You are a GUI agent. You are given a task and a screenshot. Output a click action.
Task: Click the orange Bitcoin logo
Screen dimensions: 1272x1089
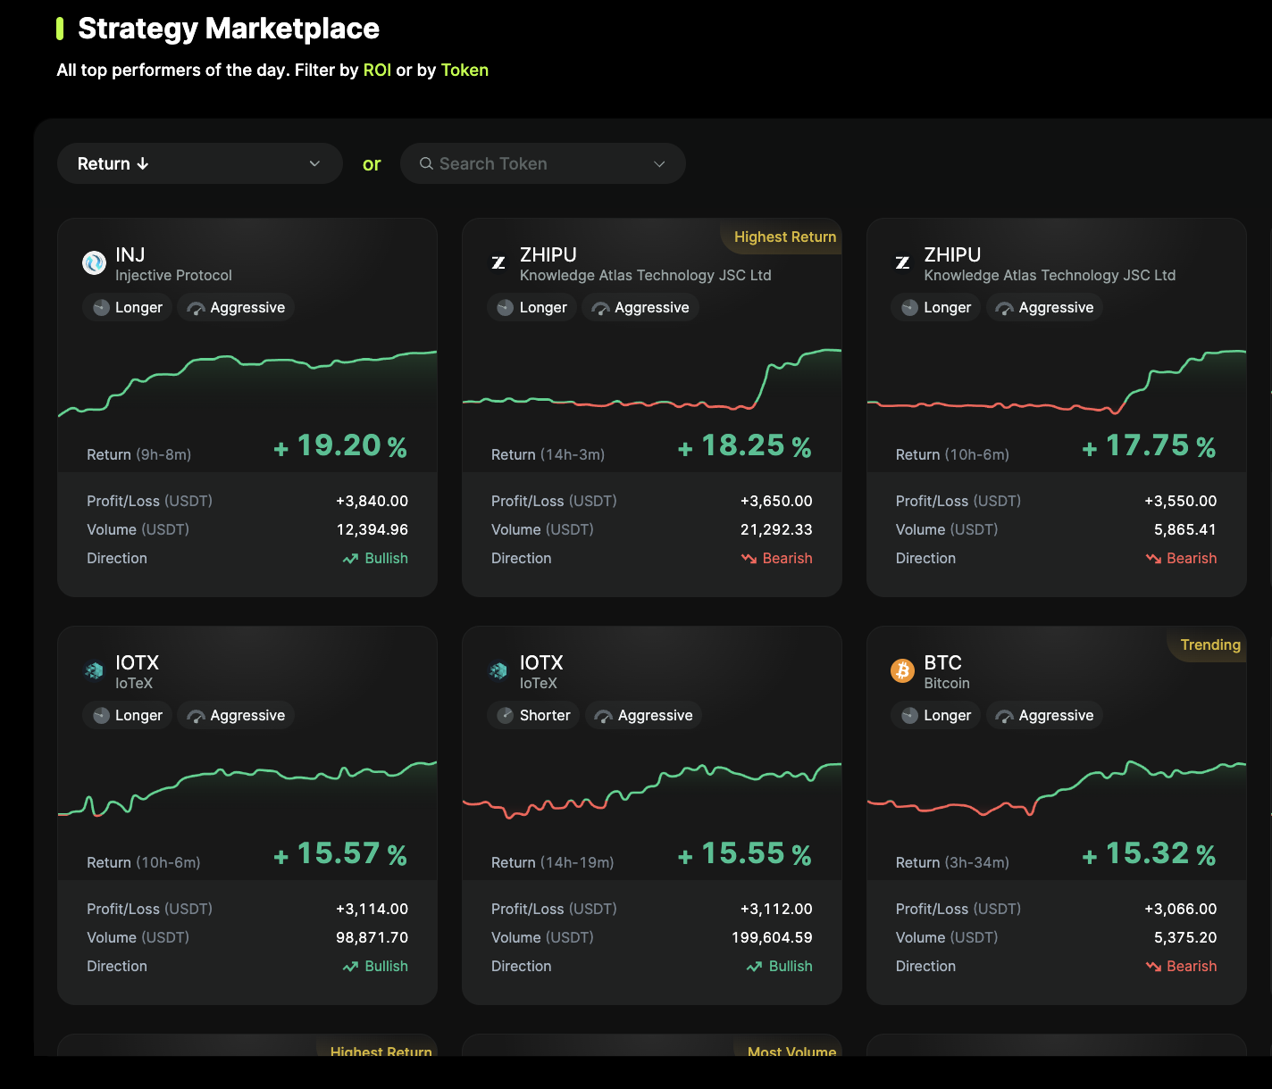pyautogui.click(x=902, y=670)
